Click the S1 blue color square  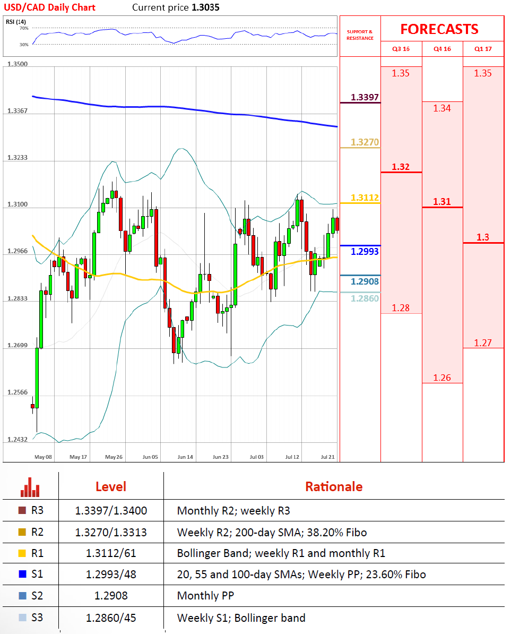[22, 574]
